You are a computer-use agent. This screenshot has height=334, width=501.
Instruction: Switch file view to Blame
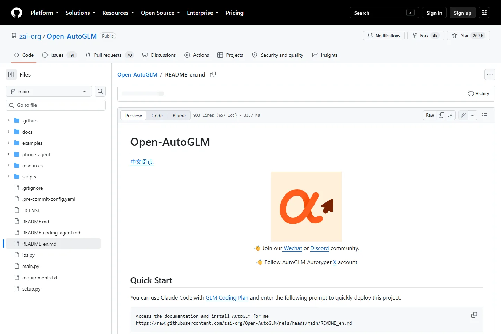tap(179, 116)
